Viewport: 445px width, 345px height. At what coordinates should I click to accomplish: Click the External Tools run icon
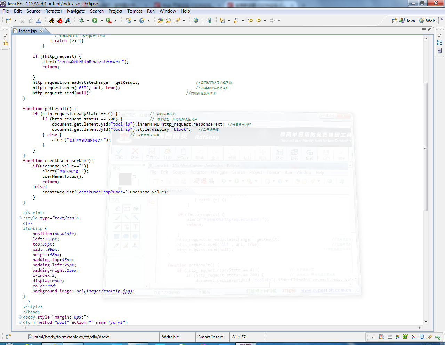pos(109,21)
